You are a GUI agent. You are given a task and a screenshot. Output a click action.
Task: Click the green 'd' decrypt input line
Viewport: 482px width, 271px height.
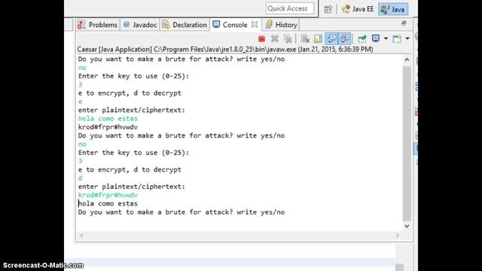pyautogui.click(x=81, y=178)
